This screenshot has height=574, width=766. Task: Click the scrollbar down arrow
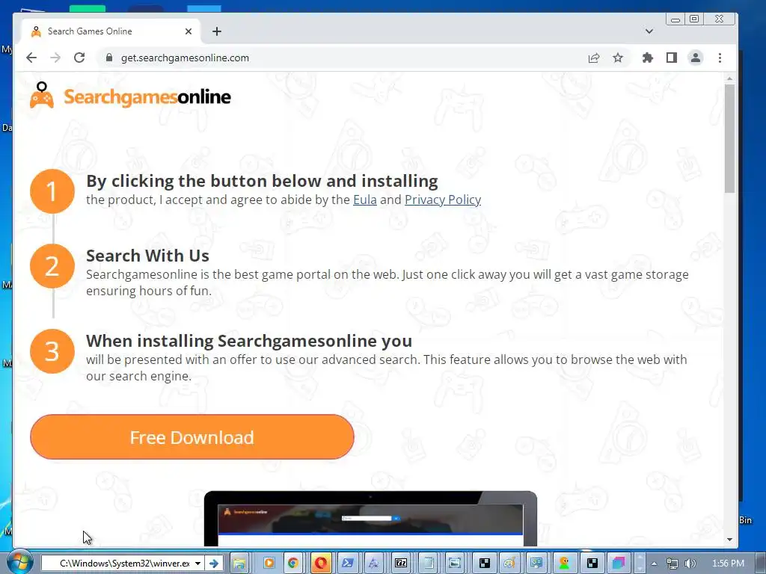pos(729,540)
